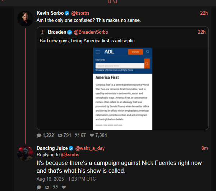
Task: Open @waht_a_day handle link
Action: click(90, 148)
